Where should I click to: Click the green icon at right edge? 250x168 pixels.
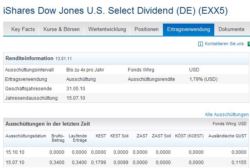click(x=248, y=44)
